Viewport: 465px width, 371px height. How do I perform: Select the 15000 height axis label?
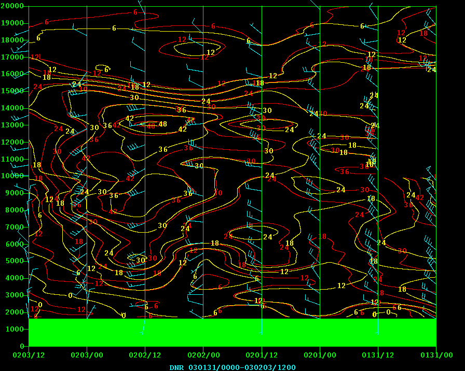coord(13,91)
